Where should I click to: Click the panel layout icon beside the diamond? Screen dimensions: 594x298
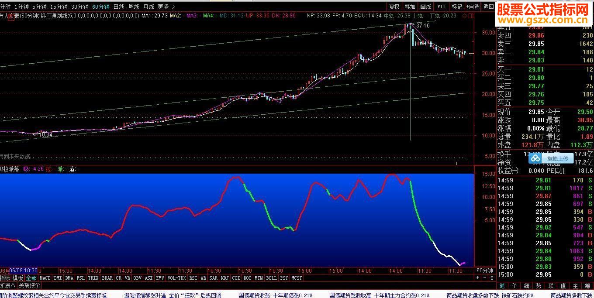[471, 16]
